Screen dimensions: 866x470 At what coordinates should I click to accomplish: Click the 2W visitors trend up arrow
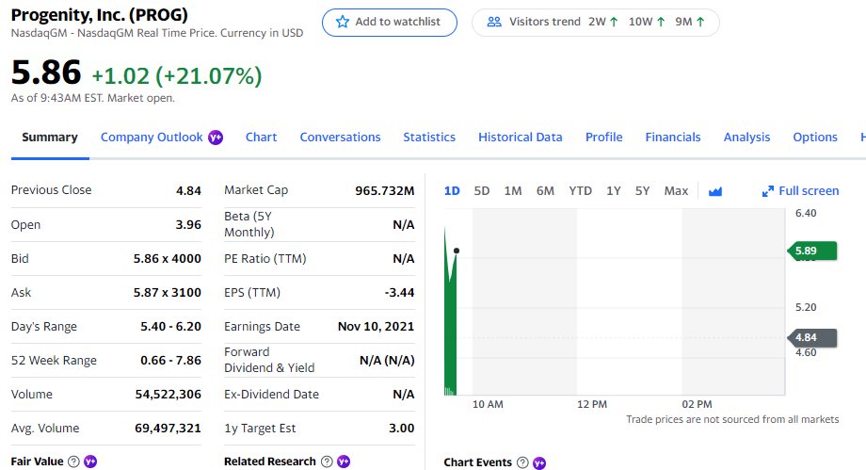(614, 22)
